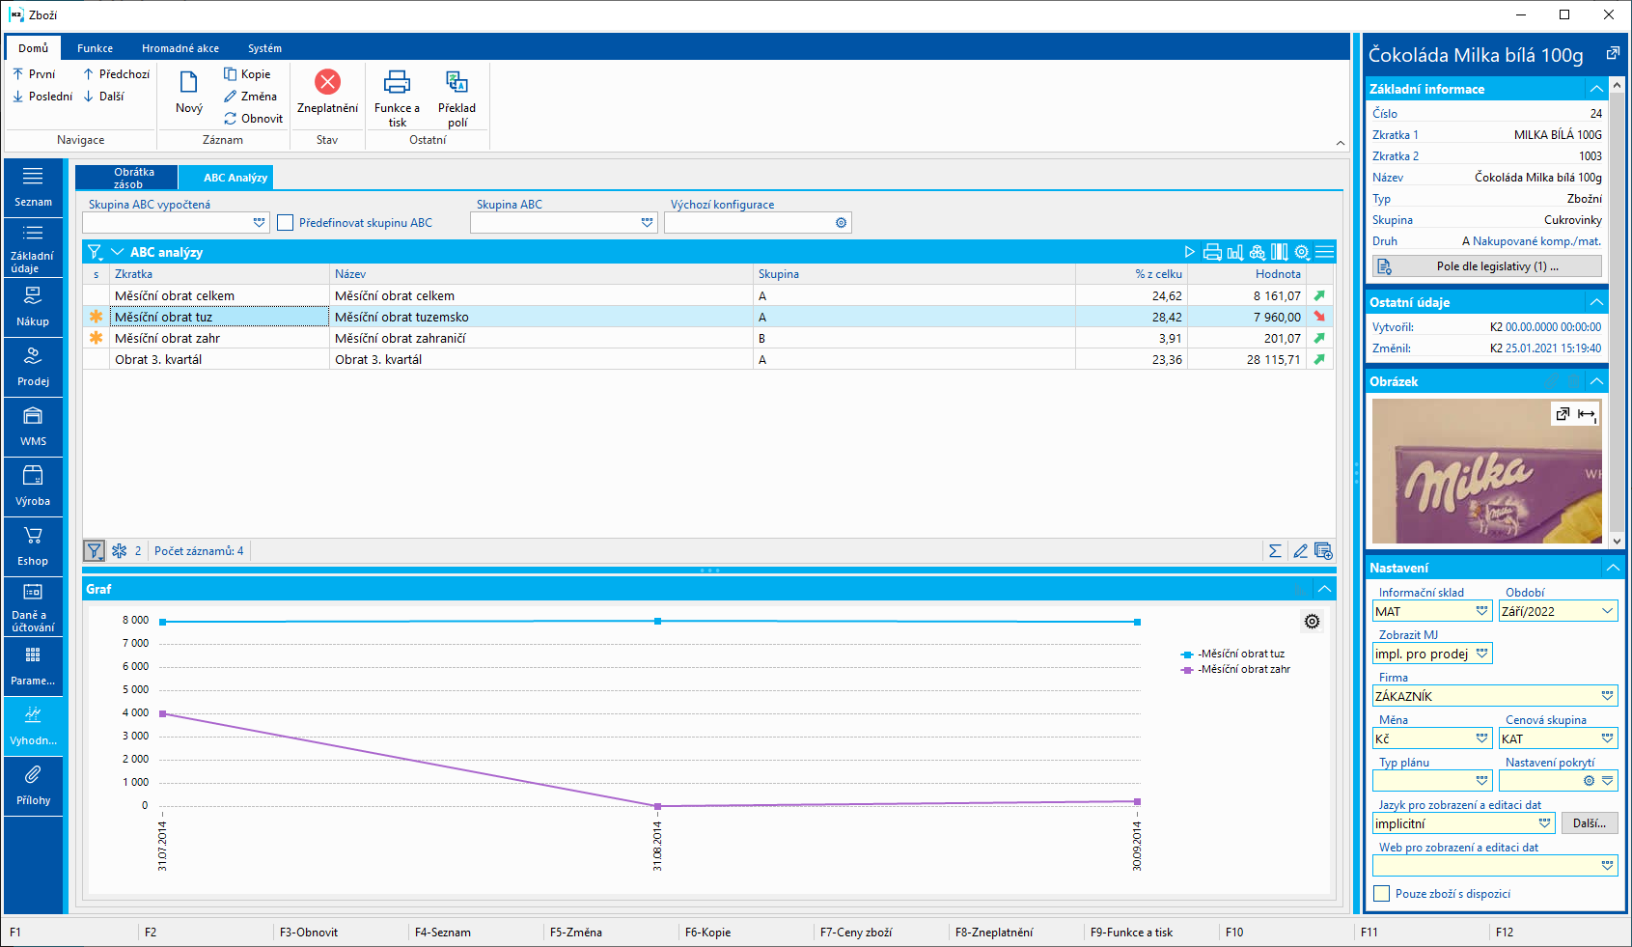The image size is (1632, 947).
Task: Collapse the Základní informace panel
Action: coord(1596,89)
